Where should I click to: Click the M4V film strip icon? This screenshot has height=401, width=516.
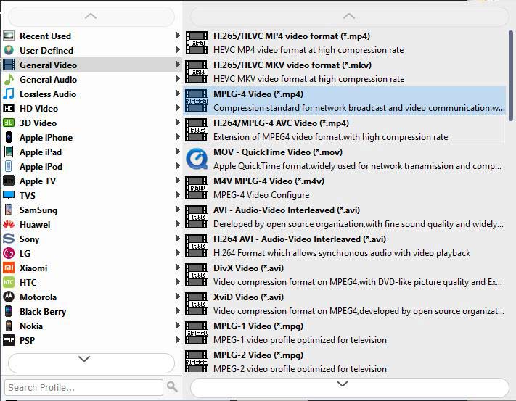coord(197,188)
